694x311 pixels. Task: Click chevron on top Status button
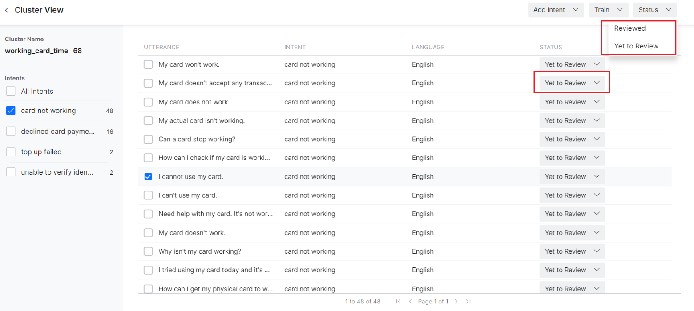pyautogui.click(x=668, y=10)
